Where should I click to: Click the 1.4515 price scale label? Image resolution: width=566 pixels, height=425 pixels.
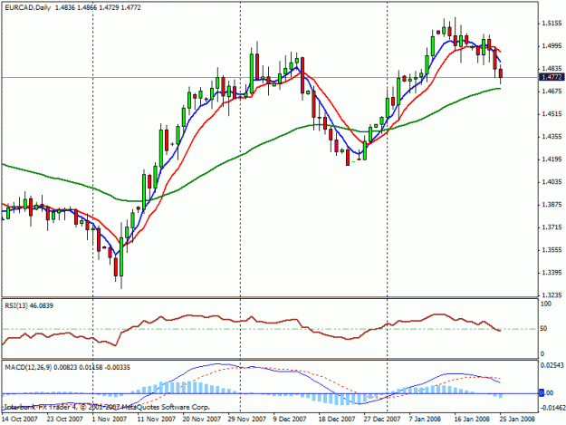tap(552, 114)
